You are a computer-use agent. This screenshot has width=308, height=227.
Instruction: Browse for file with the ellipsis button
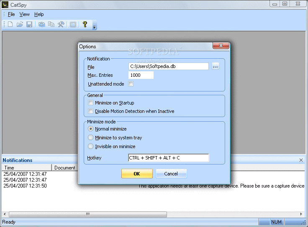pyautogui.click(x=216, y=67)
